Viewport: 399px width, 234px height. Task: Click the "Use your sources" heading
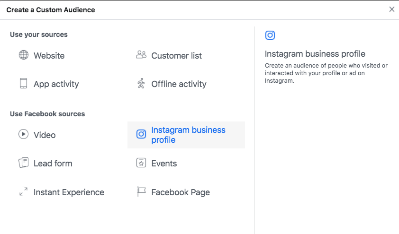click(x=39, y=35)
